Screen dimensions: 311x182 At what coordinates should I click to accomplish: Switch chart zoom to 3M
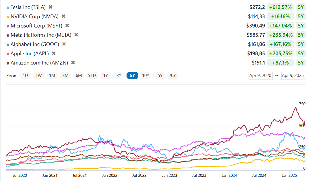pos(65,76)
